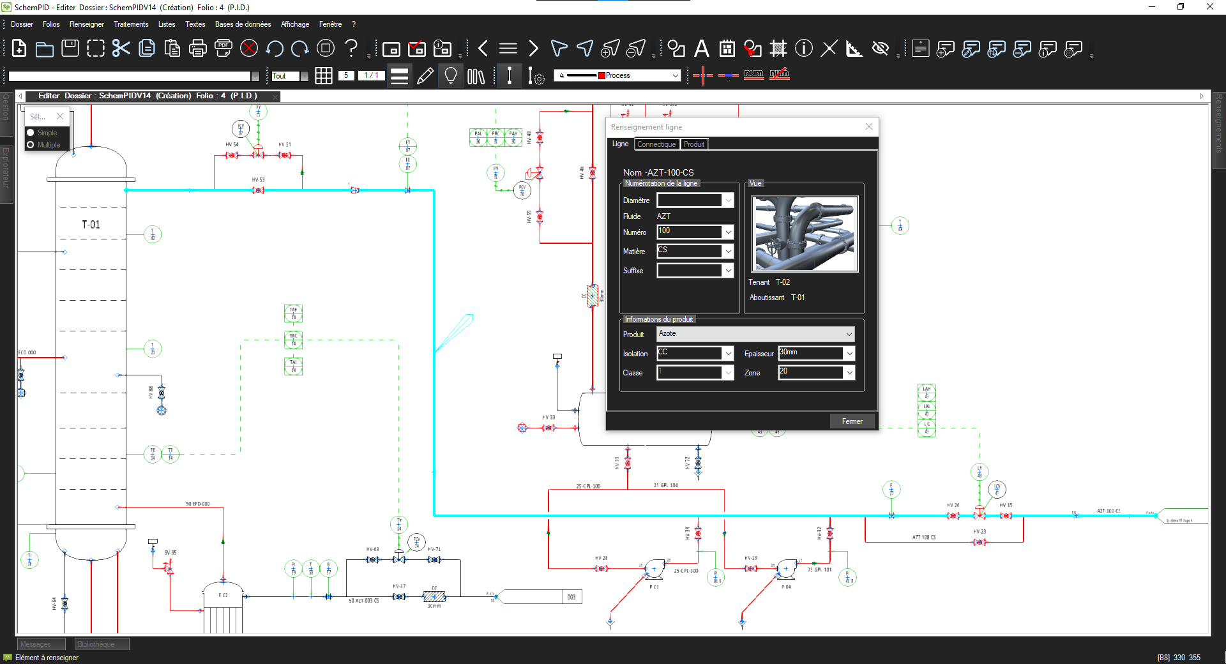Viewport: 1226px width, 664px height.
Task: Open the Bases de données menu
Action: click(x=243, y=24)
